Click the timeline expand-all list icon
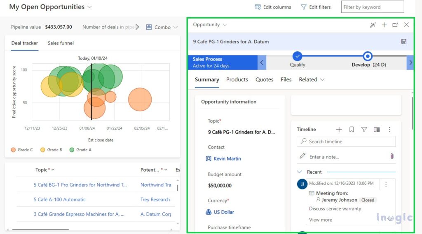Image resolution: width=422 pixels, height=234 pixels. [377, 130]
